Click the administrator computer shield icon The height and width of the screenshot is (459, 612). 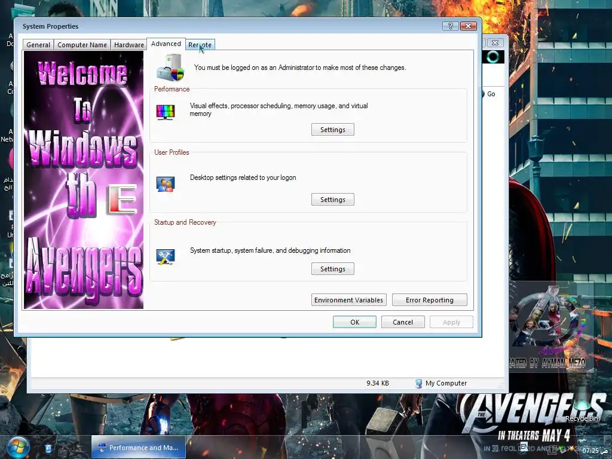click(170, 68)
